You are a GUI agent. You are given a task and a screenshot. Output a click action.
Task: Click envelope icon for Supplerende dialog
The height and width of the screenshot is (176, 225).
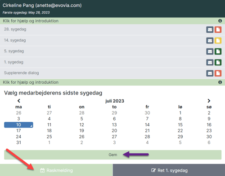(x=210, y=73)
